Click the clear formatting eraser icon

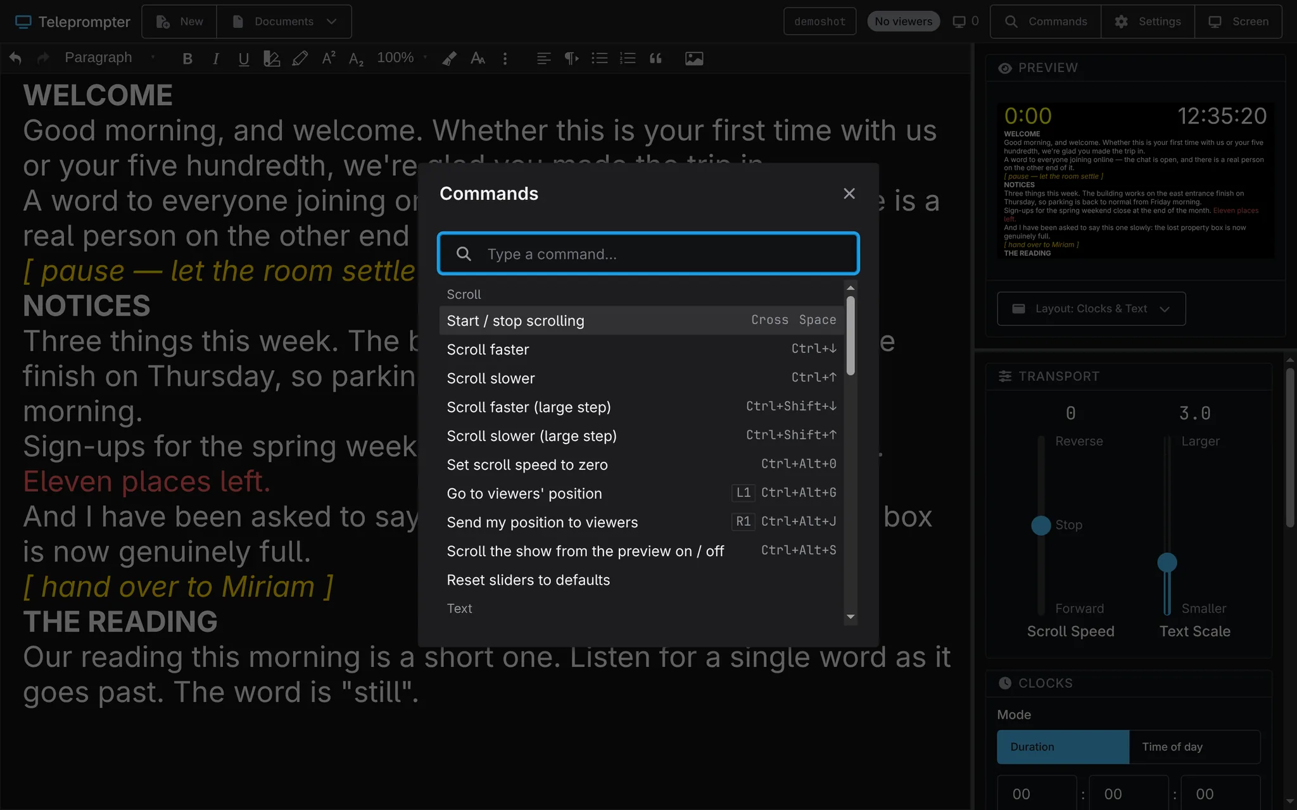click(x=450, y=58)
